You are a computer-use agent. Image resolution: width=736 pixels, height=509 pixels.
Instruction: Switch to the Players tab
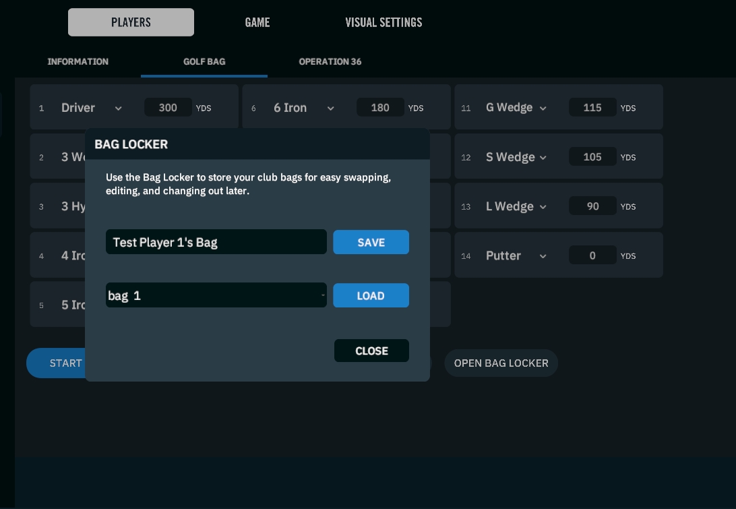coord(131,22)
